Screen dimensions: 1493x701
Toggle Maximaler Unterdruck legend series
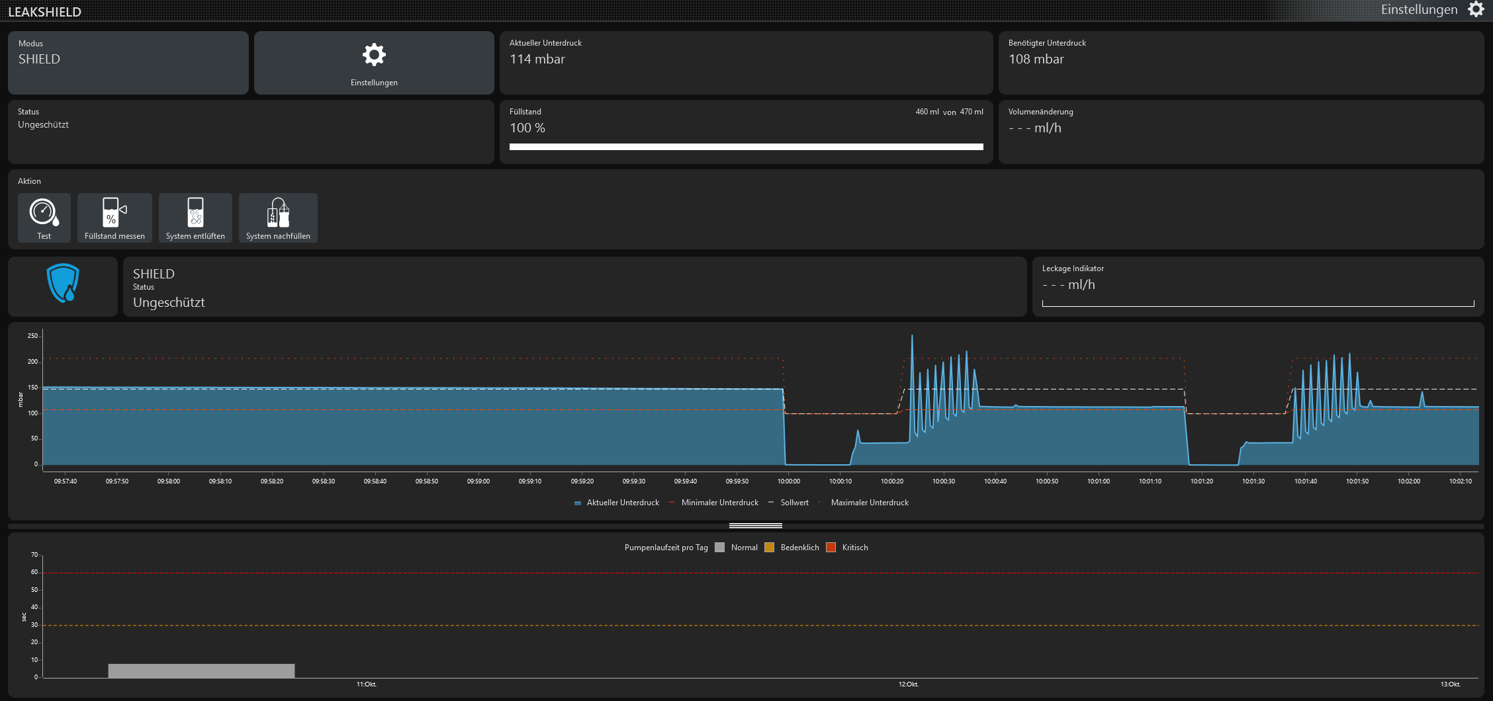coord(864,503)
